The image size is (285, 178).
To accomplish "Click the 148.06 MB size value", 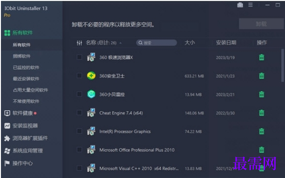I will (194, 113).
